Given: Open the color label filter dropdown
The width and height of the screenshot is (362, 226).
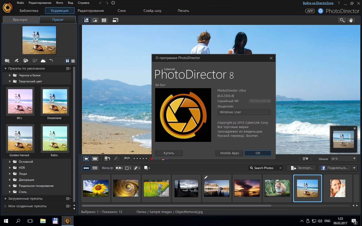Looking at the screenshot, I should coord(128,168).
